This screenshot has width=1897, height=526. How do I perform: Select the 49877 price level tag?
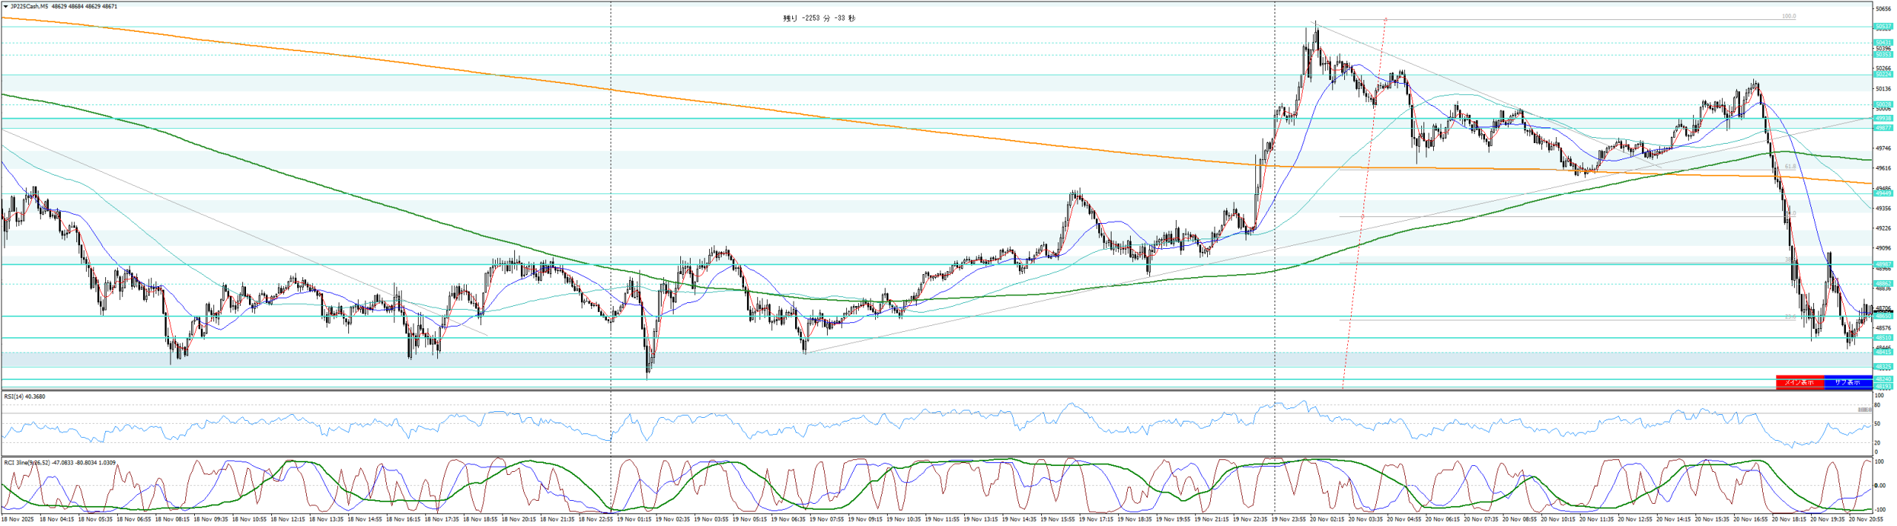point(1882,128)
